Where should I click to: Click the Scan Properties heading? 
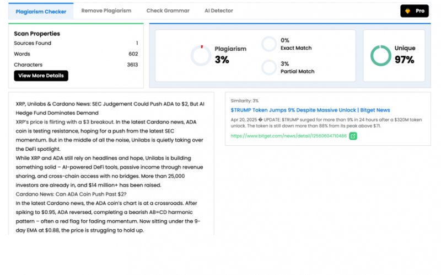tap(37, 34)
